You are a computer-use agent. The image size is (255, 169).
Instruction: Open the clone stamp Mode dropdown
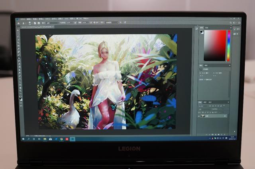[52, 23]
